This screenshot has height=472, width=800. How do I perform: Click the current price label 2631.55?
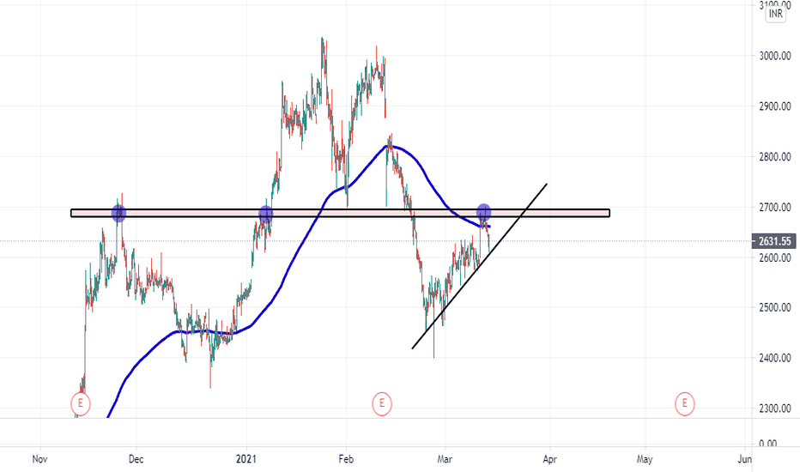[x=774, y=241]
